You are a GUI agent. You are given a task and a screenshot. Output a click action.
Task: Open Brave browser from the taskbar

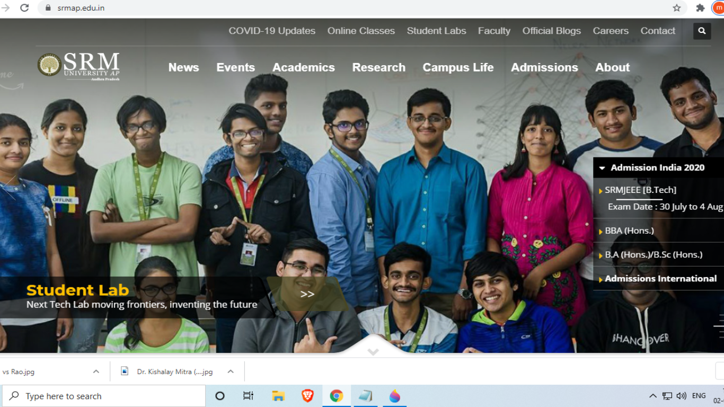click(x=307, y=395)
